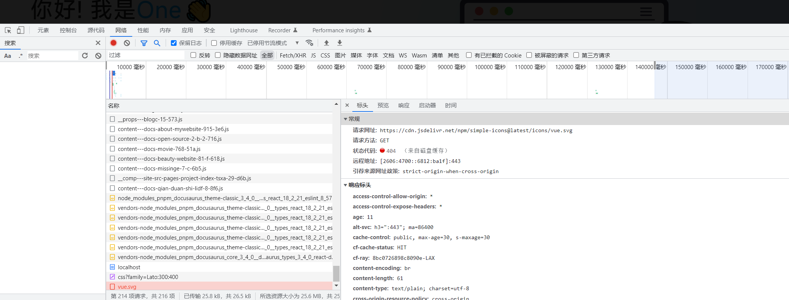Click the Recorder experiment flask icon
Image resolution: width=789 pixels, height=300 pixels.
click(295, 30)
